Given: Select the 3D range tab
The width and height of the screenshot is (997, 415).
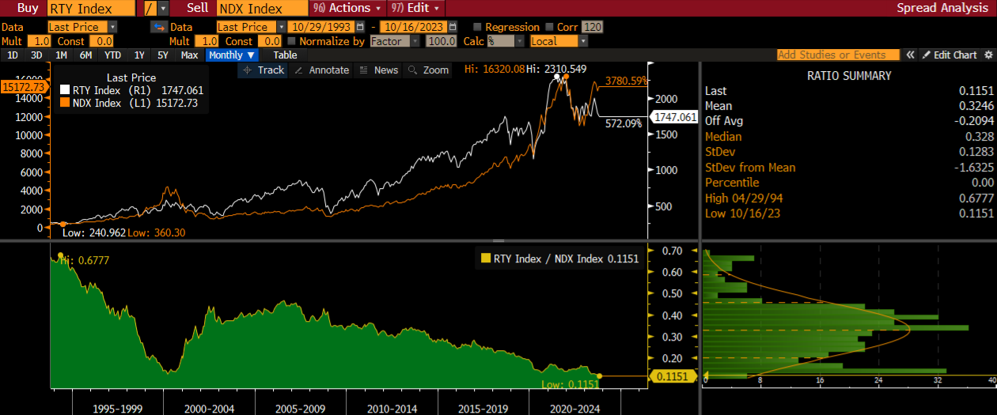Looking at the screenshot, I should pyautogui.click(x=36, y=55).
